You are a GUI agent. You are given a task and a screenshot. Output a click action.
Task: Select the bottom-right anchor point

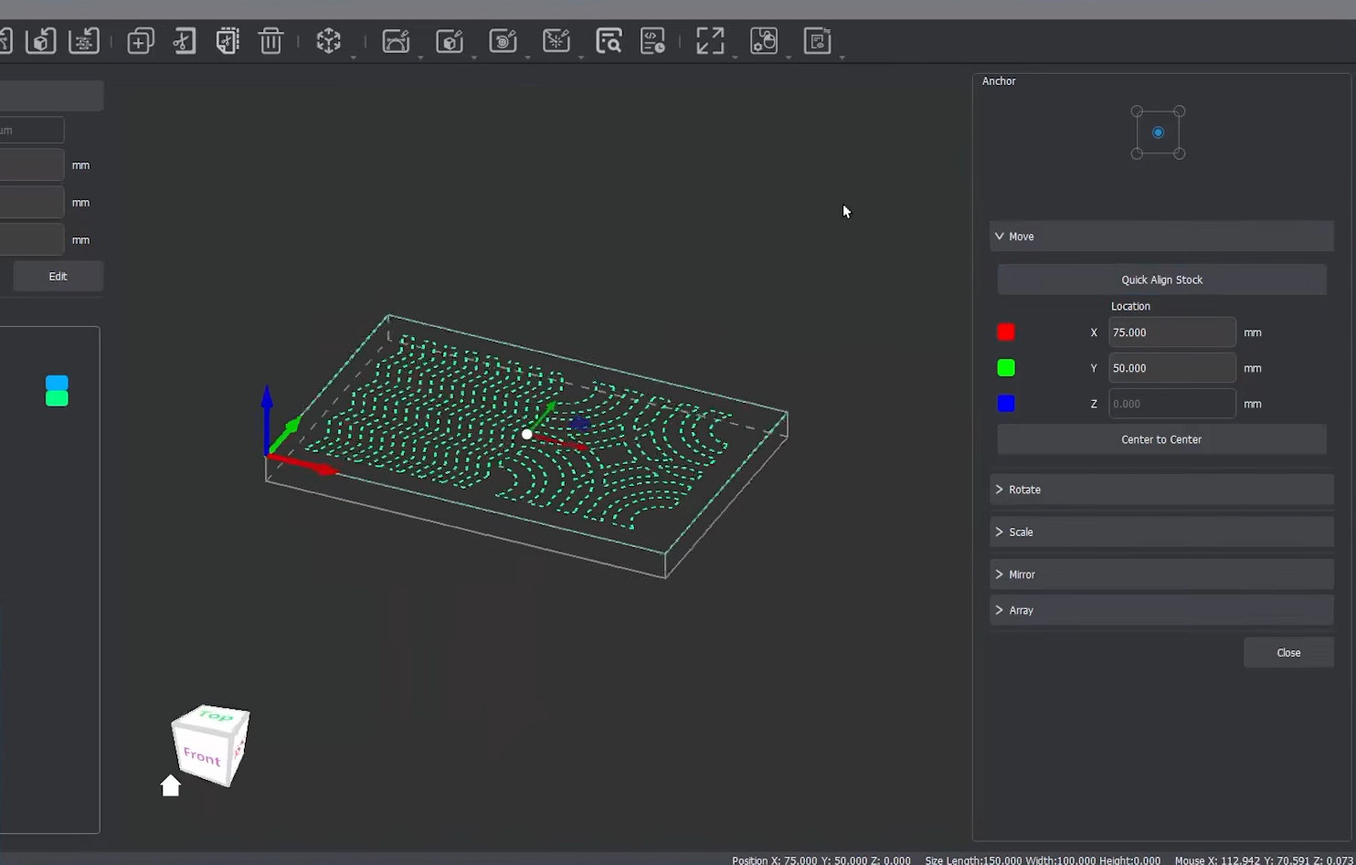point(1180,153)
